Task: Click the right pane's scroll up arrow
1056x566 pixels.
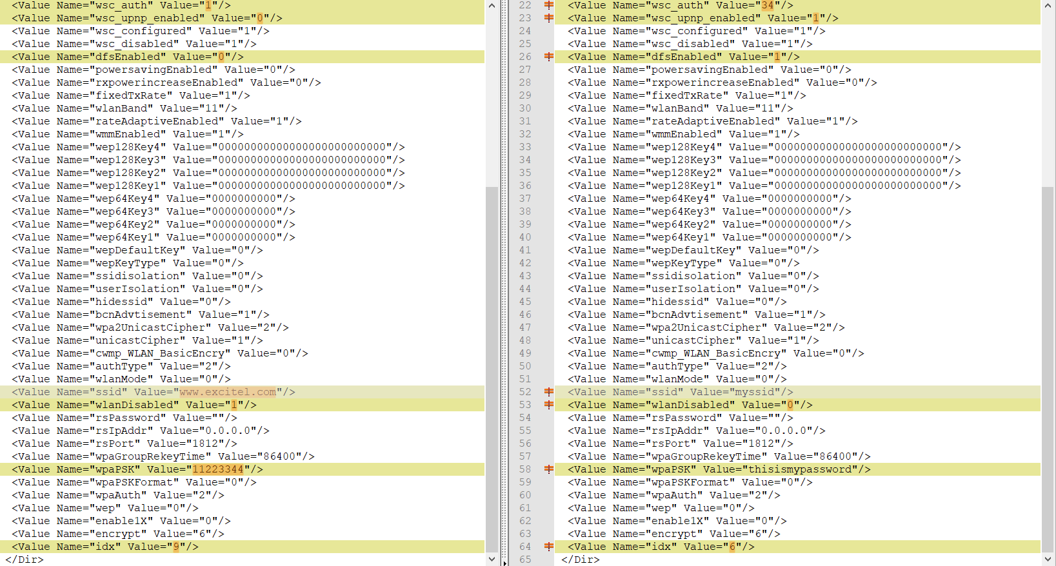Action: click(x=1048, y=5)
